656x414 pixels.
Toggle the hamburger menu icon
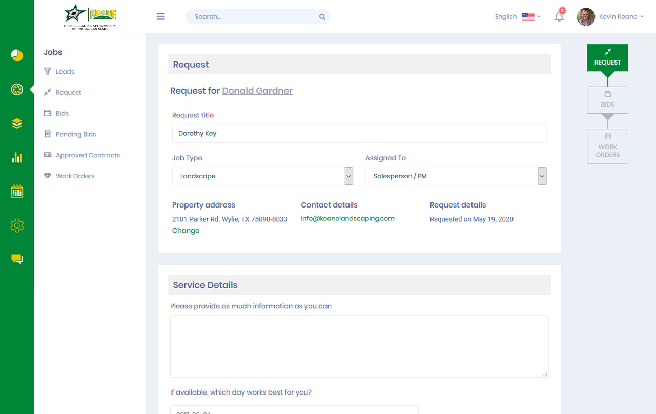[160, 16]
